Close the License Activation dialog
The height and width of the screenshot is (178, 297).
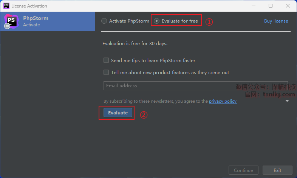click(288, 6)
